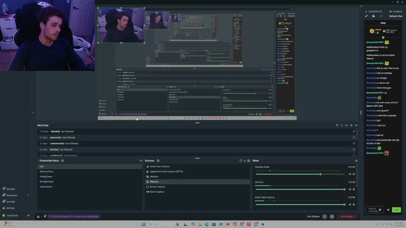Mute Mic/Aux in the Mixer
This screenshot has width=406, height=228.
350,189
